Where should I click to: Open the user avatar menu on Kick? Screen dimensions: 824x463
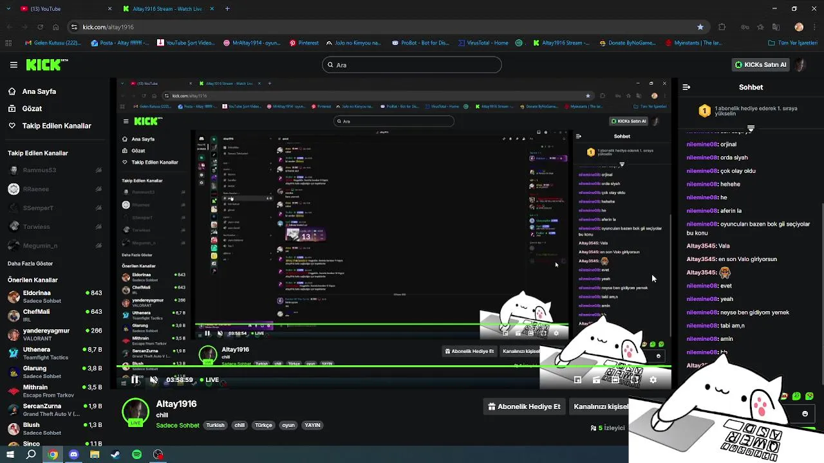tap(800, 64)
